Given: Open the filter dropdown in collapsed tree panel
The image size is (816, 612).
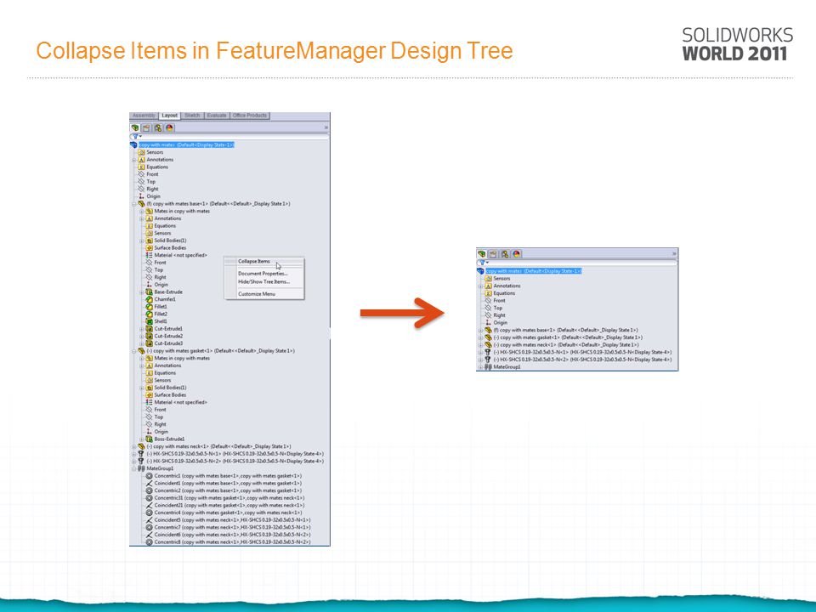Looking at the screenshot, I should tap(484, 263).
